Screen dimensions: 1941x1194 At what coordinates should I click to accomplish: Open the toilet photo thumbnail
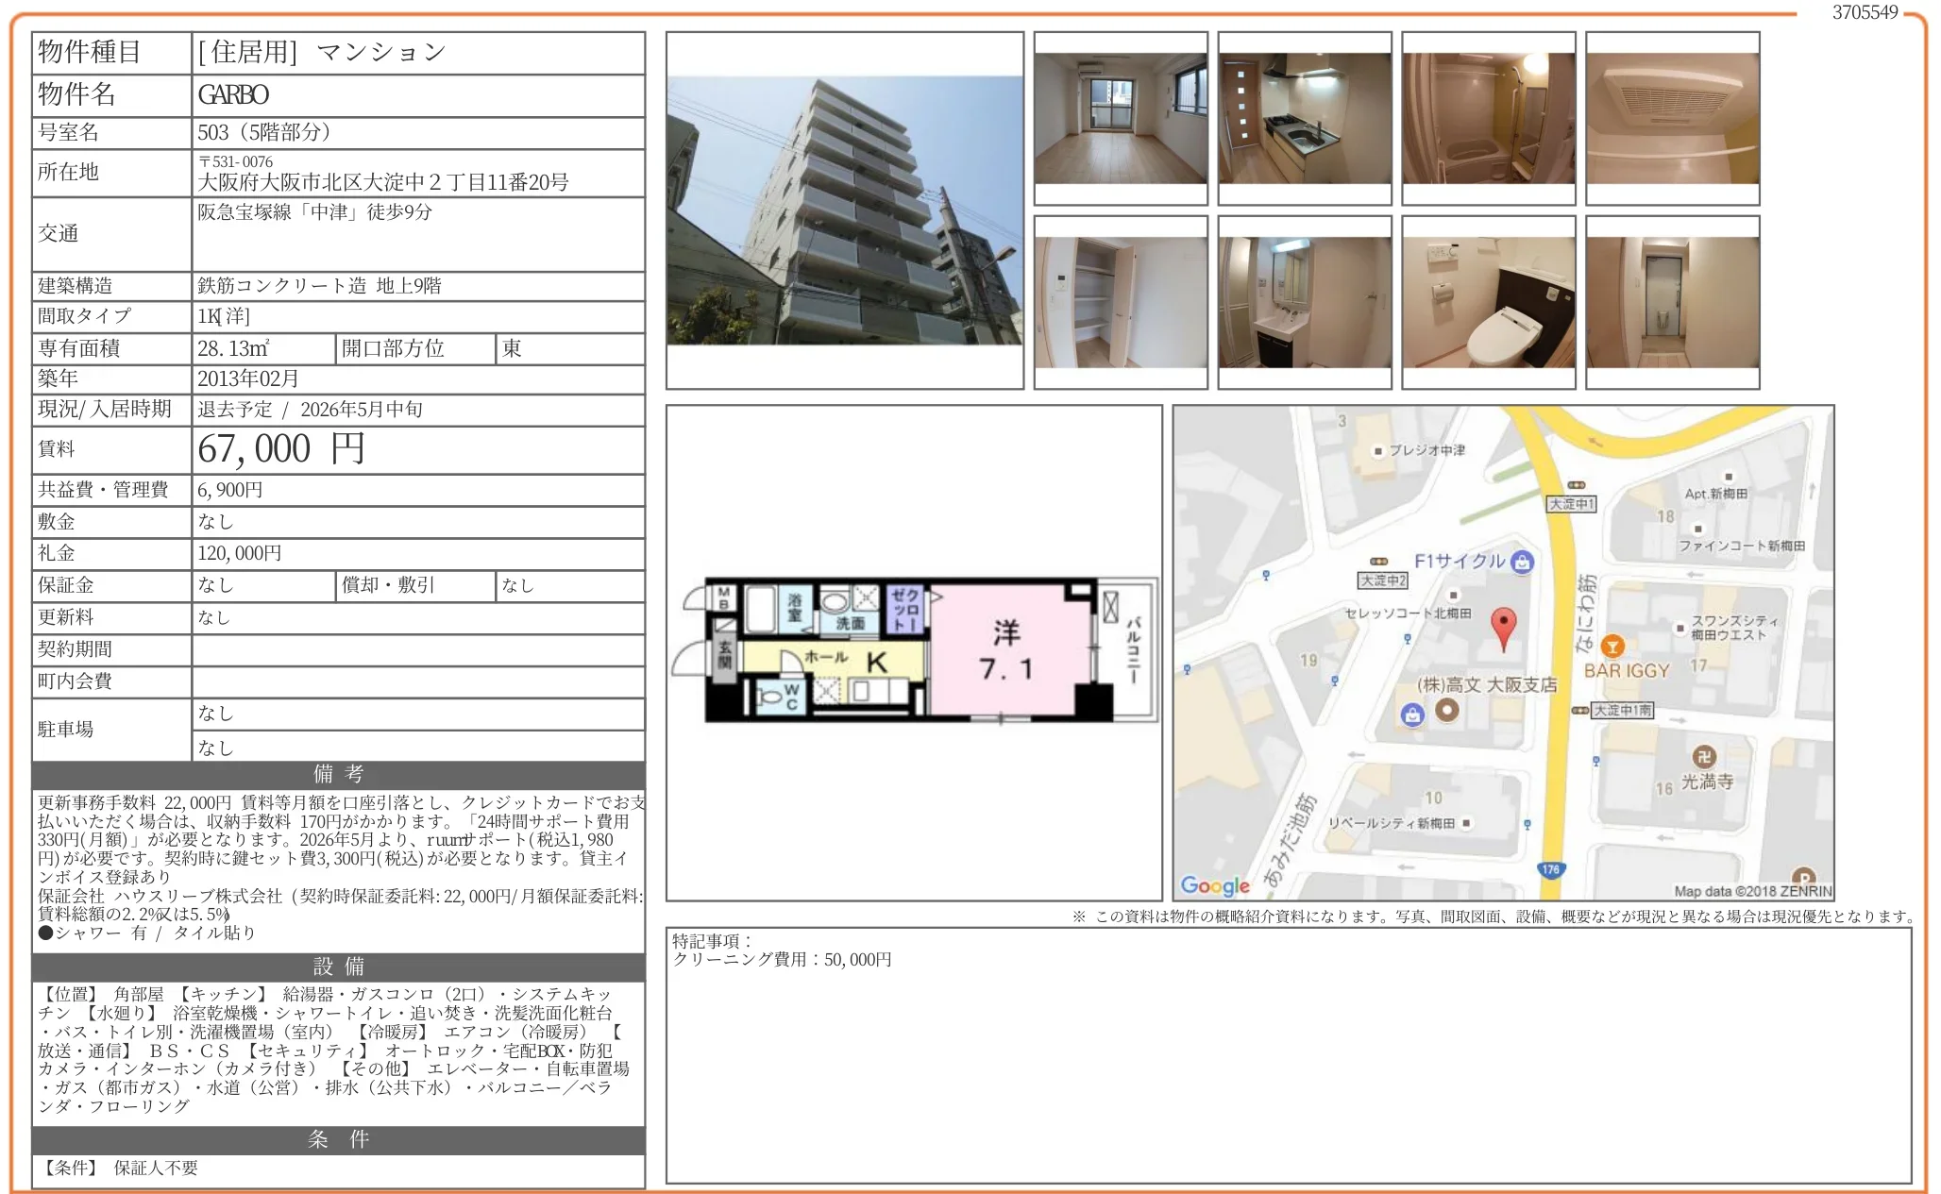1488,302
